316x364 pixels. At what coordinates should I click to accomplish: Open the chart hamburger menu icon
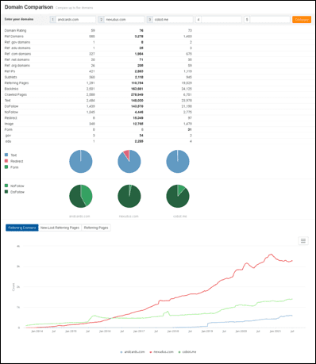click(x=303, y=240)
